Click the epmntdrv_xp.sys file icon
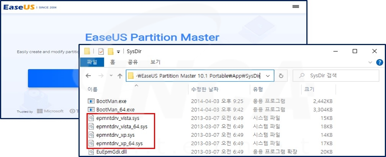Viewport: 386px width, 157px height. (x=91, y=135)
